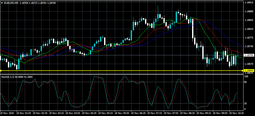Open the chart menu triangle beside EURUSD,M5
Image resolution: width=255 pixels, height=116 pixels.
(x=2, y=3)
